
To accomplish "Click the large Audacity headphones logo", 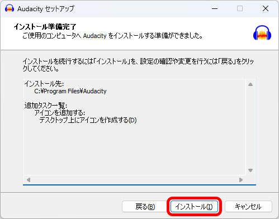I will tap(262, 33).
